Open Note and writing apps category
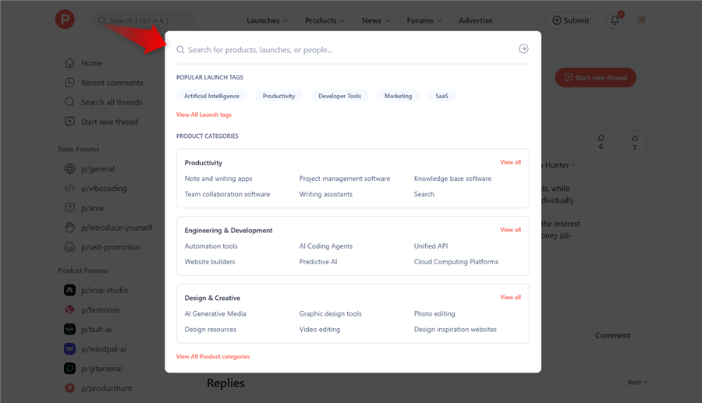702x403 pixels. [x=218, y=179]
